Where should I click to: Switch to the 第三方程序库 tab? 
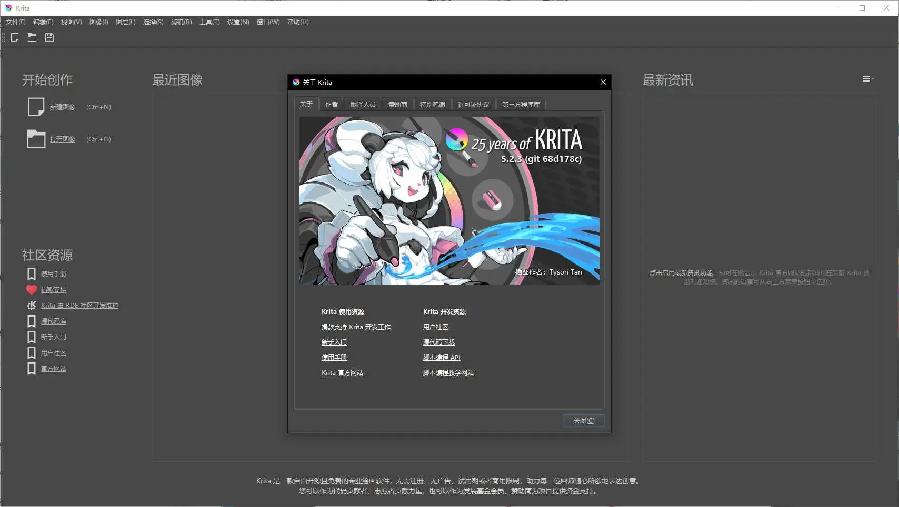click(521, 105)
